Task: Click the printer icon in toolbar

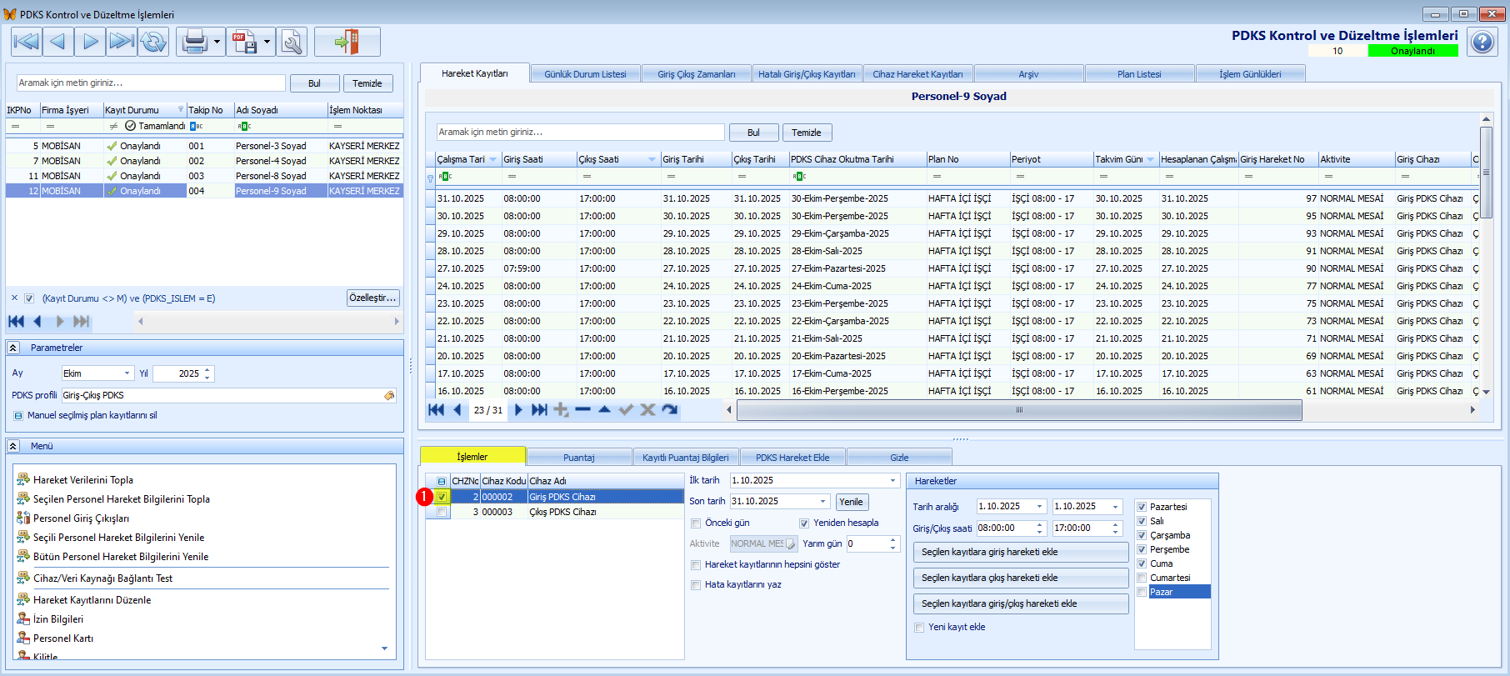Action: tap(194, 41)
